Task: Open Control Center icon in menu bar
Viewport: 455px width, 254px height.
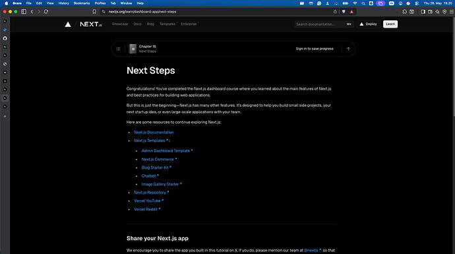Action: 417,3
